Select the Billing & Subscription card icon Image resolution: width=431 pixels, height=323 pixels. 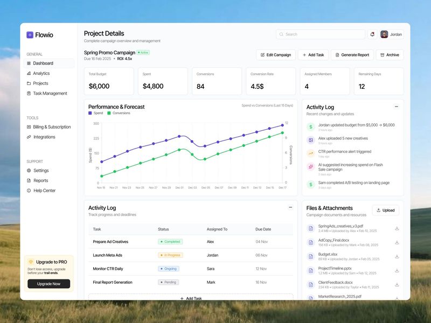[29, 127]
